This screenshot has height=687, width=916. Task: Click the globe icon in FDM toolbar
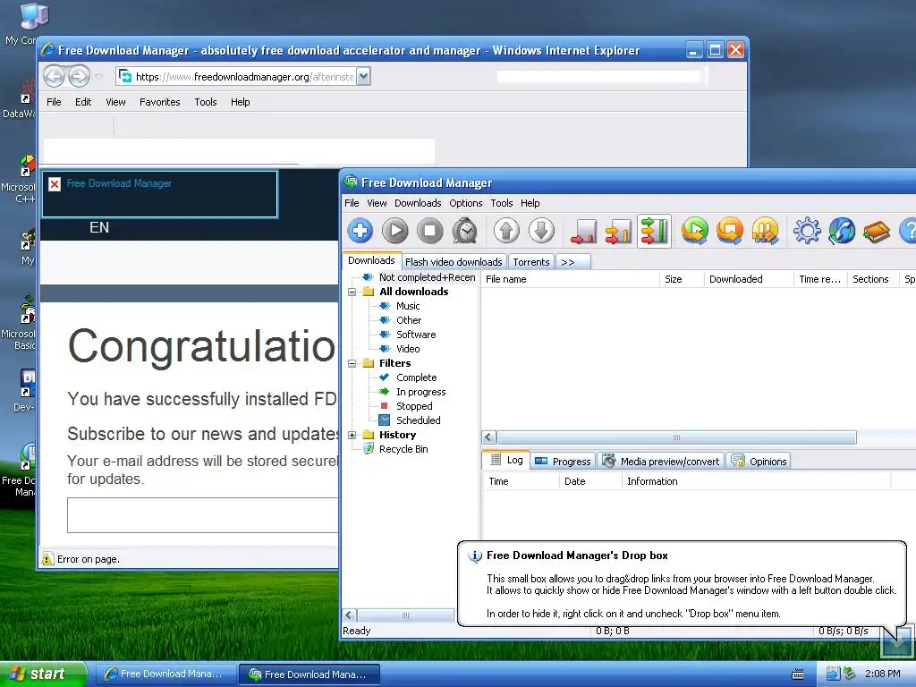(x=842, y=231)
